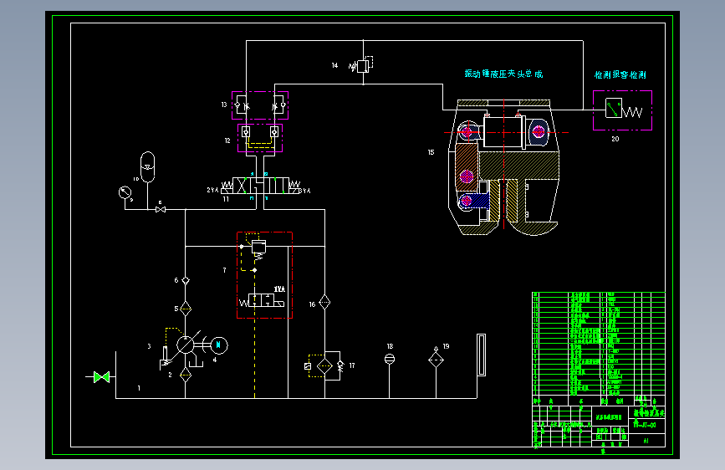Select the number 15 label beside the clamp
The width and height of the screenshot is (725, 470).
coord(431,152)
